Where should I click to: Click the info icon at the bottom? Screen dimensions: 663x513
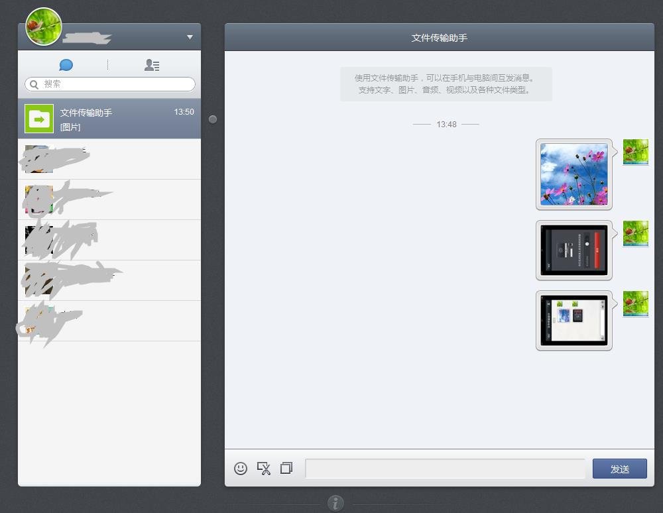[335, 503]
